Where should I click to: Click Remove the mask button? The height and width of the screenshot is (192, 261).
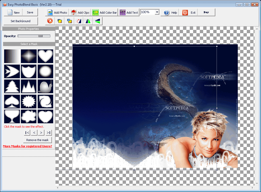click(x=37, y=140)
